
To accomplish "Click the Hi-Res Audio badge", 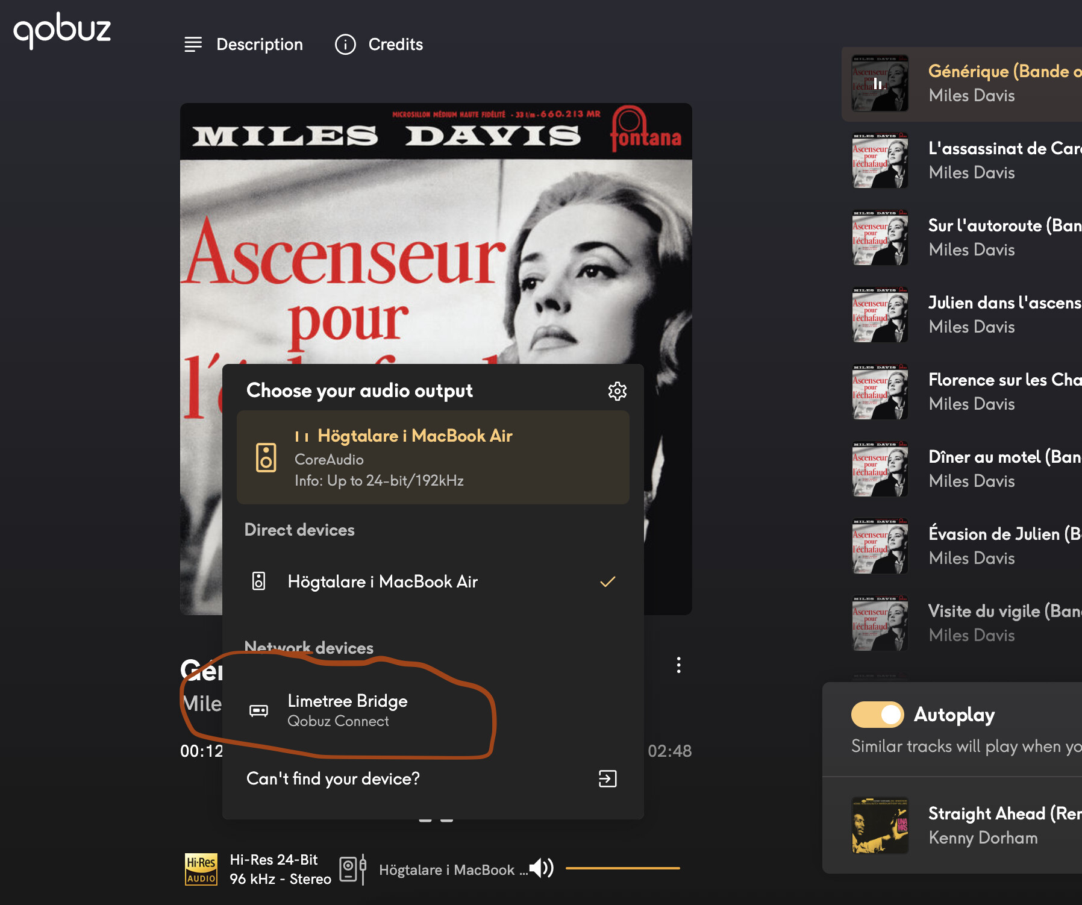I will (201, 869).
